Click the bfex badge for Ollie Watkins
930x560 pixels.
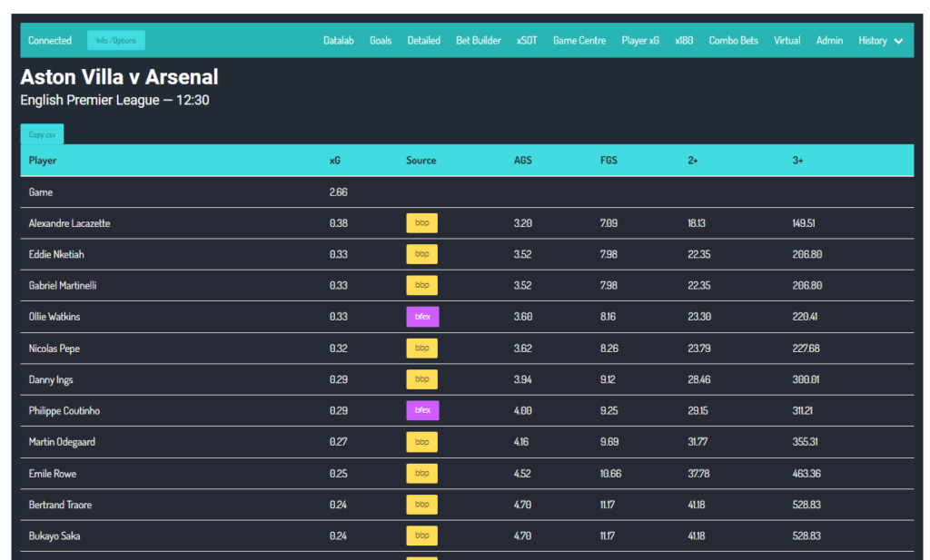point(422,317)
